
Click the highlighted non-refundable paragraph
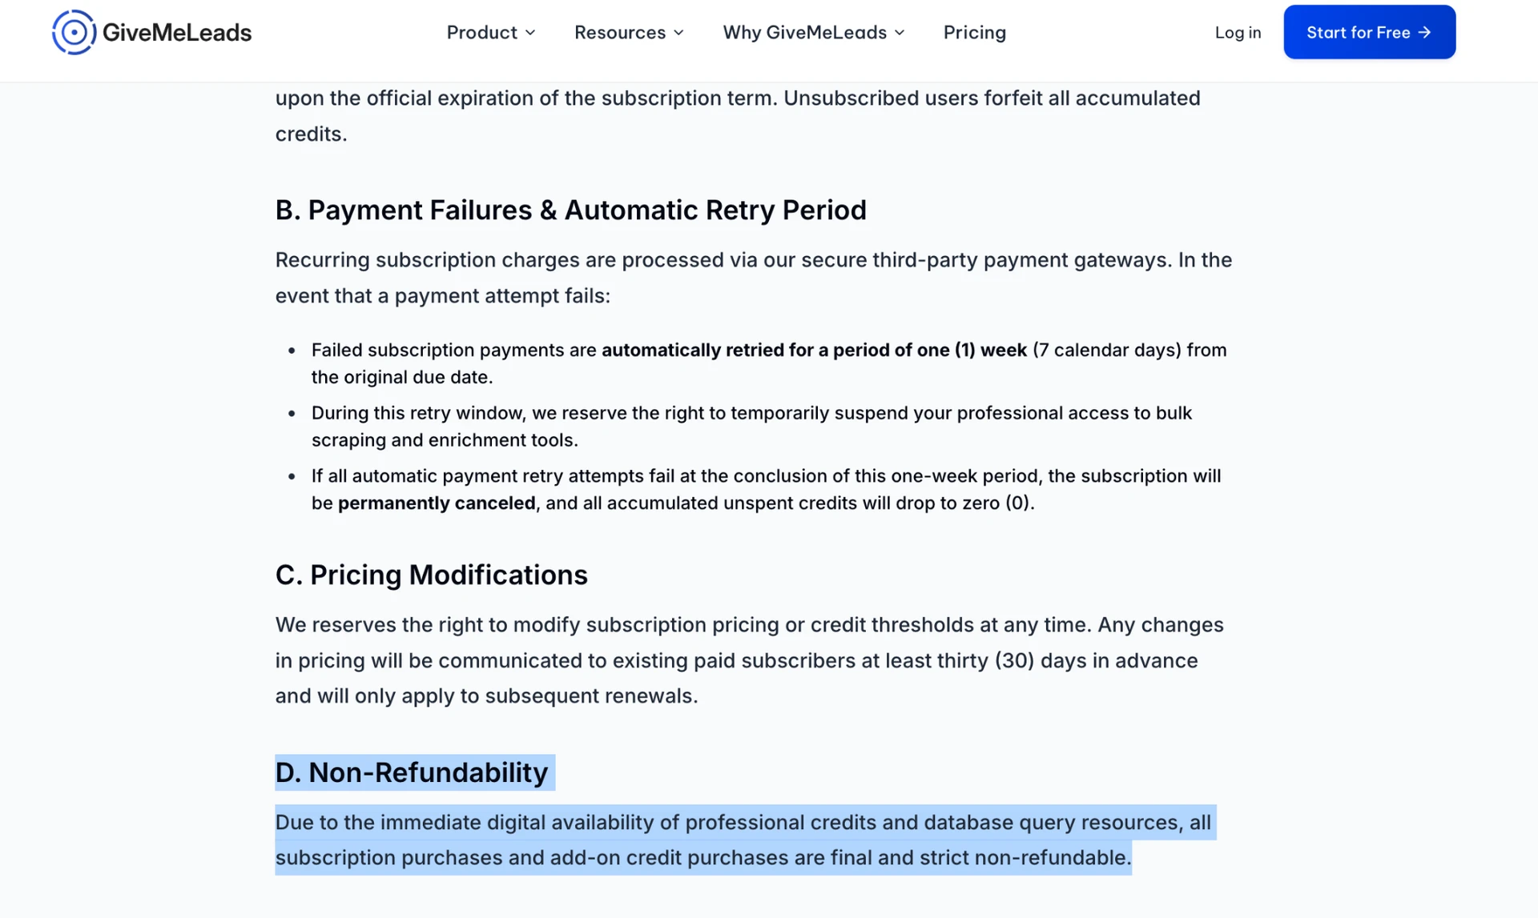point(745,840)
